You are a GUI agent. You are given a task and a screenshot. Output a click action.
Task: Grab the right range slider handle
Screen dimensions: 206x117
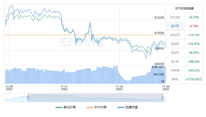pyautogui.click(x=163, y=98)
